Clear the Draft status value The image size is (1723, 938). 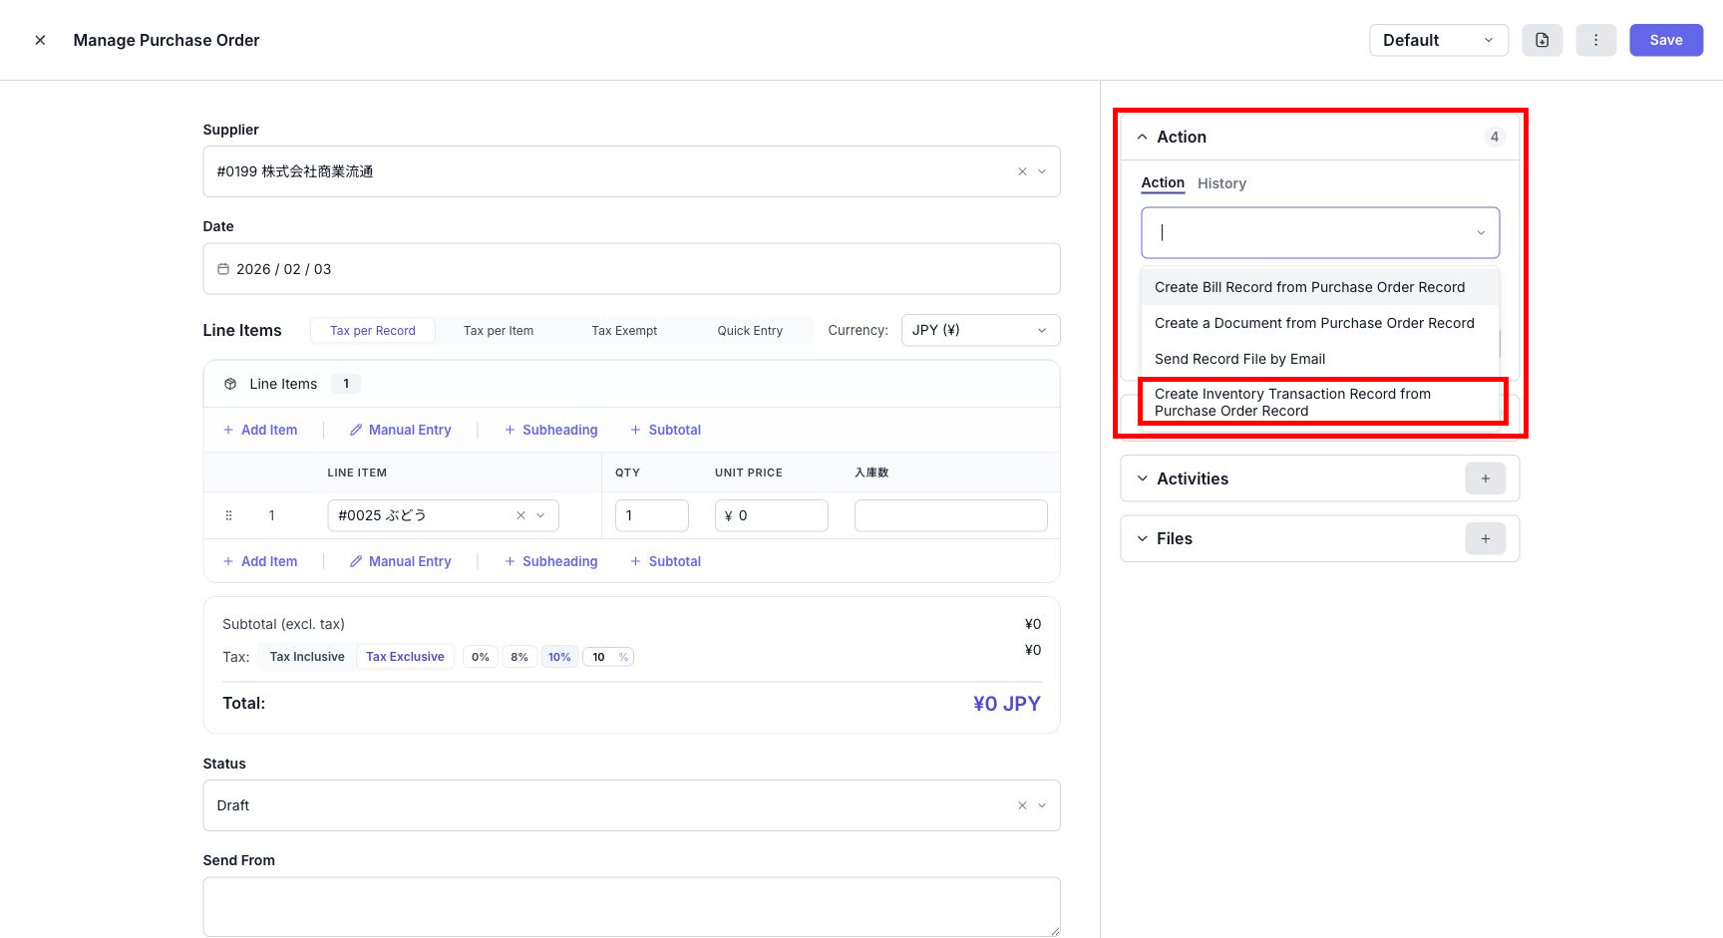pyautogui.click(x=1022, y=805)
